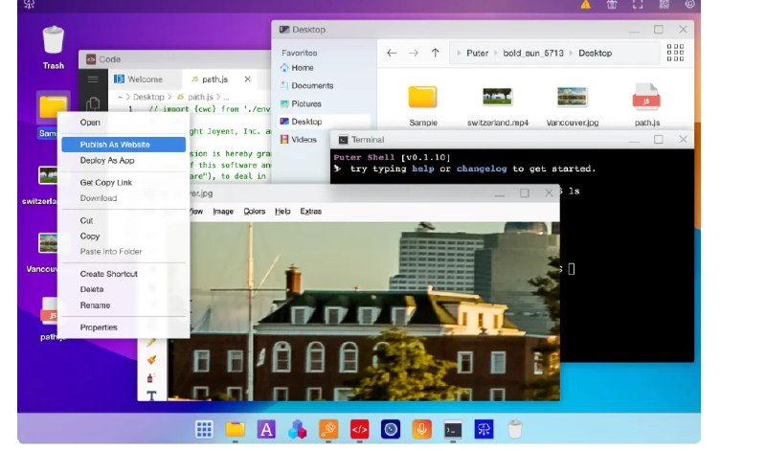Click the file manager folder in dock

tap(235, 429)
